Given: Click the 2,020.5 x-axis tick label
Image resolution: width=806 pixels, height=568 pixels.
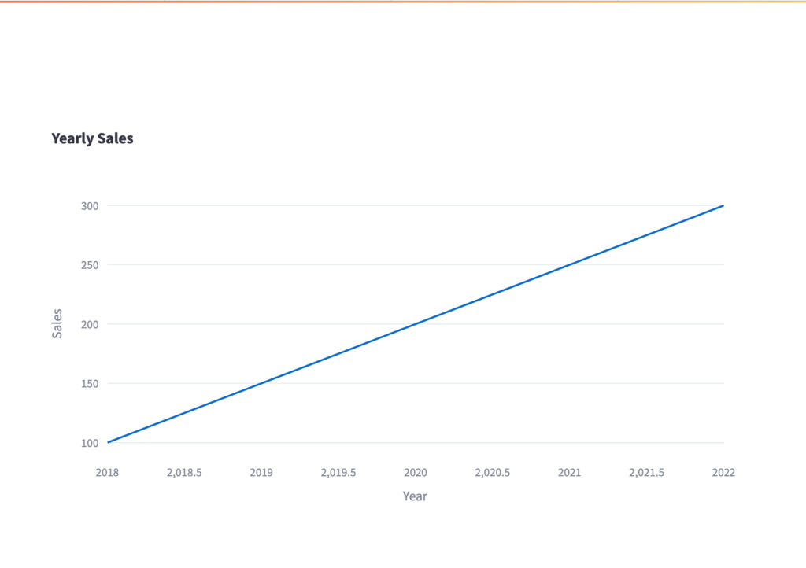Looking at the screenshot, I should (x=493, y=473).
